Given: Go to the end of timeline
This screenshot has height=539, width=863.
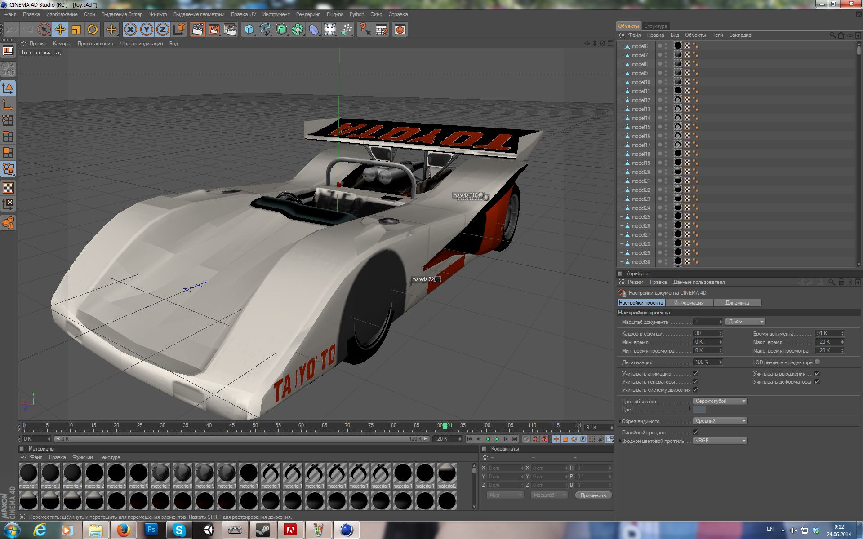Looking at the screenshot, I should pos(515,439).
